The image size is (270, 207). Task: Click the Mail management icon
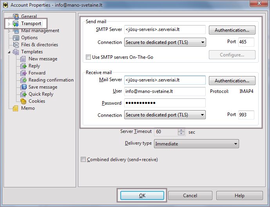click(x=16, y=31)
